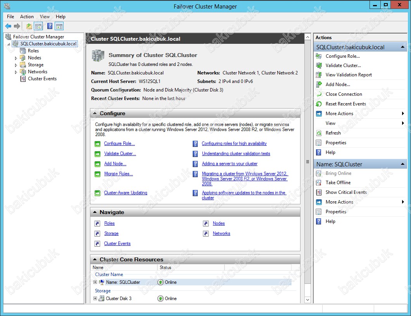Collapse the Configure section
The width and height of the screenshot is (411, 316).
click(95, 113)
